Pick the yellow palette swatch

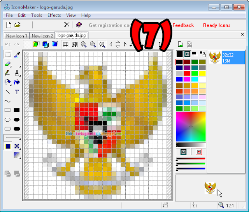202,74
